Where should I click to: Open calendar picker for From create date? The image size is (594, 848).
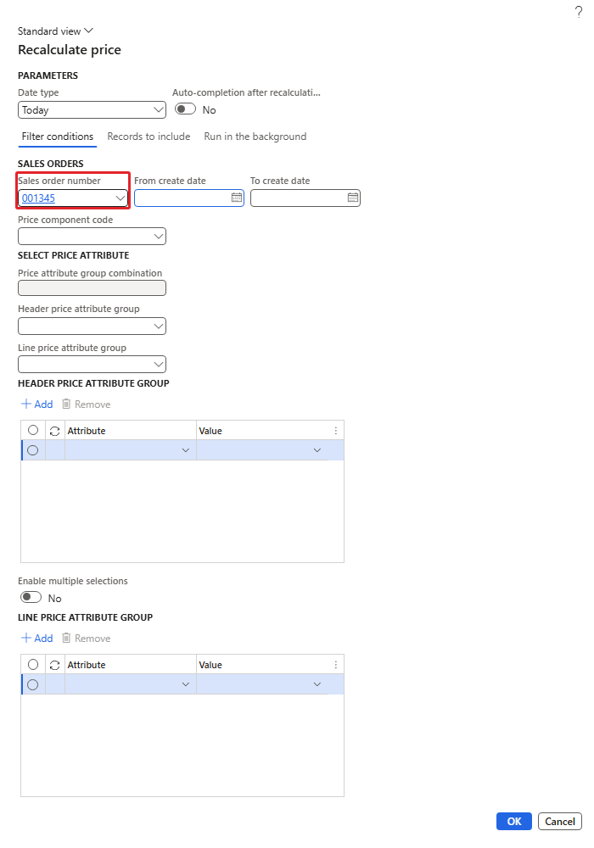237,198
